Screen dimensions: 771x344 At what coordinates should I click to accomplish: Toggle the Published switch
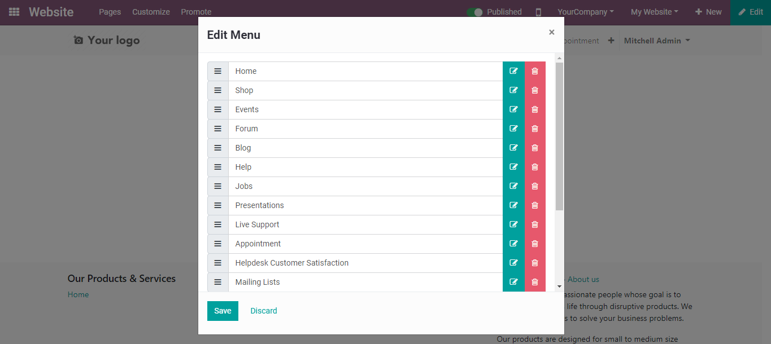[474, 12]
